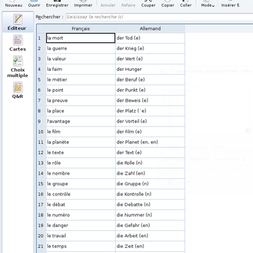253x253 pixels.
Task: Select cell 'la place'
Action: [80, 111]
